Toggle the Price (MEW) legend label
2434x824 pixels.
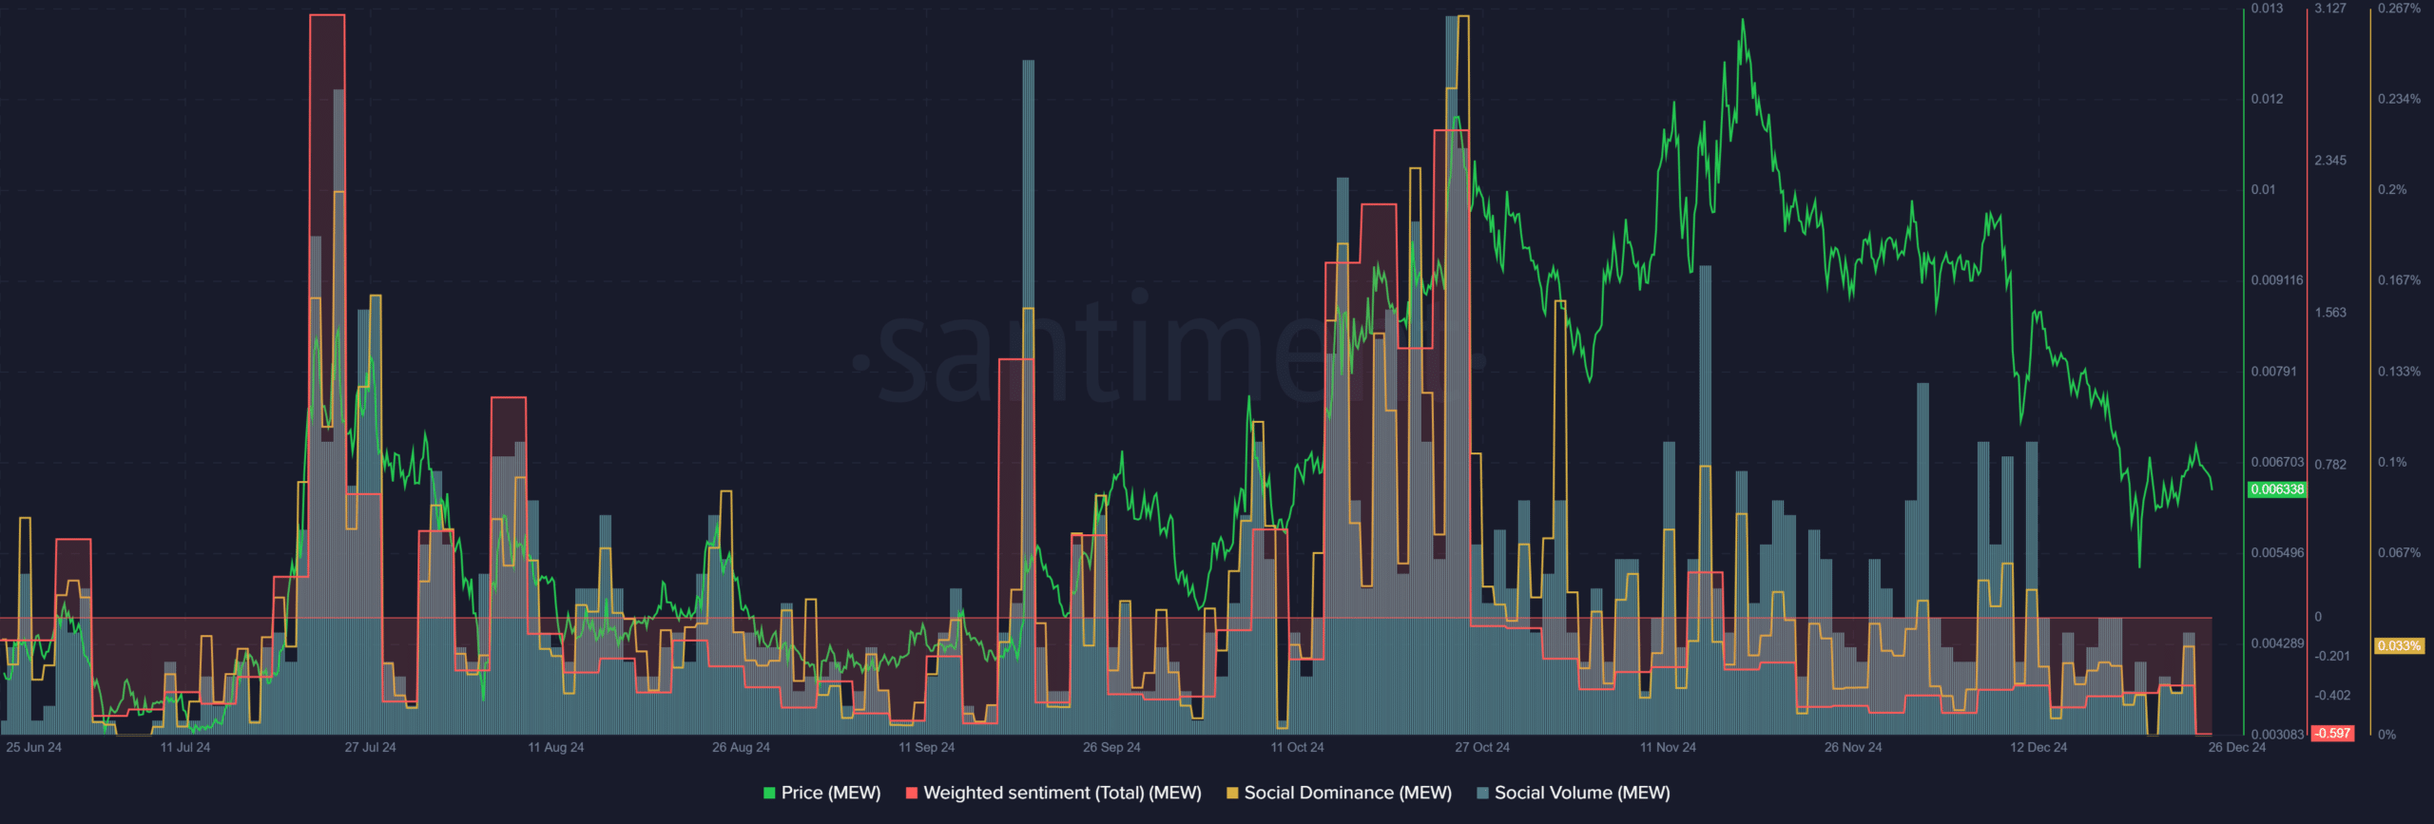pyautogui.click(x=831, y=793)
